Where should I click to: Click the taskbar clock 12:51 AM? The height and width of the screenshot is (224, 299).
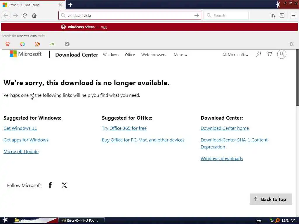coord(288,220)
